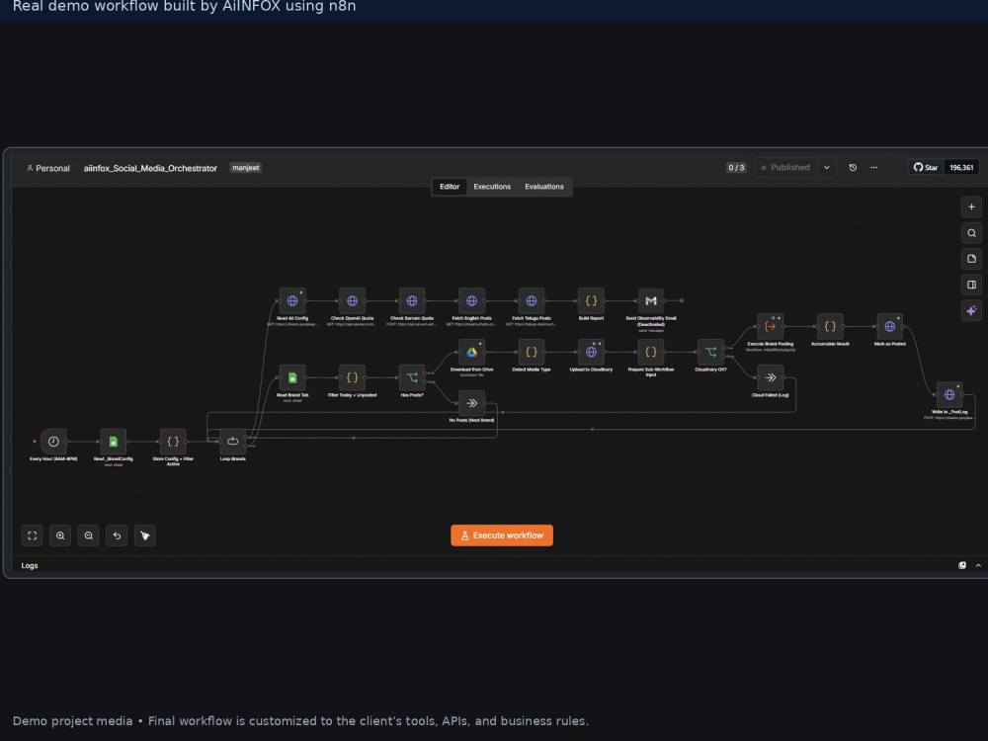Select the Store Config + Filter Active node
Screen dimensions: 988x741
coord(173,442)
